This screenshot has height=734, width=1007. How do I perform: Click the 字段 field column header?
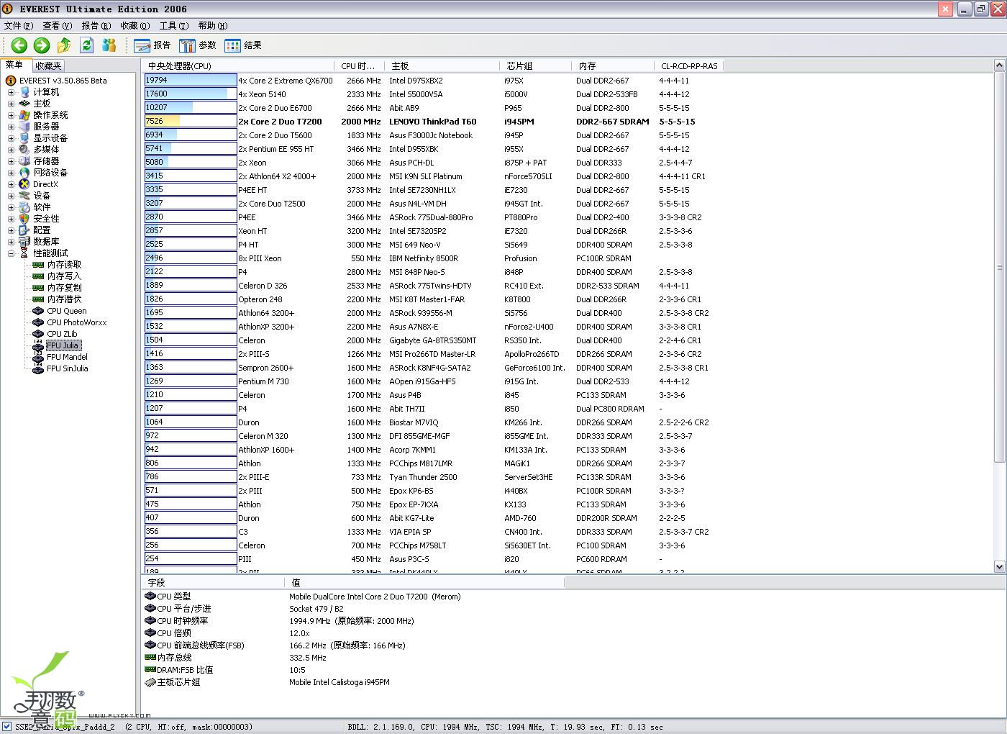tap(214, 582)
